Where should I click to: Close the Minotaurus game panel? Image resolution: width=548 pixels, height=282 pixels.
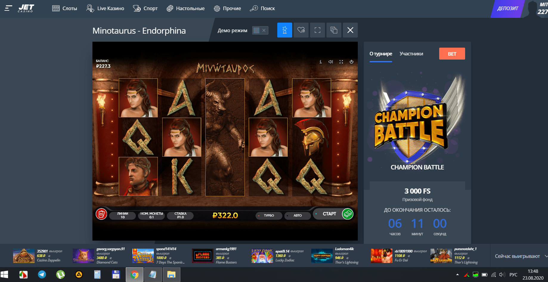[350, 30]
